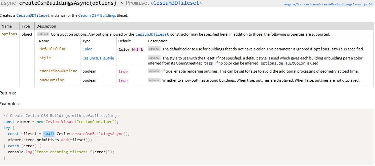
Task: Click the optional badge in enableShowOutline row
Action: click(154, 71)
